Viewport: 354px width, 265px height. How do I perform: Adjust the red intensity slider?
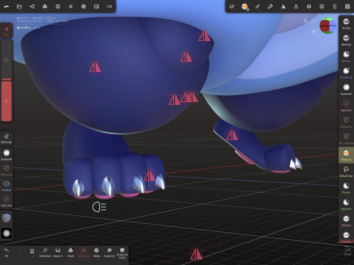(x=6, y=101)
